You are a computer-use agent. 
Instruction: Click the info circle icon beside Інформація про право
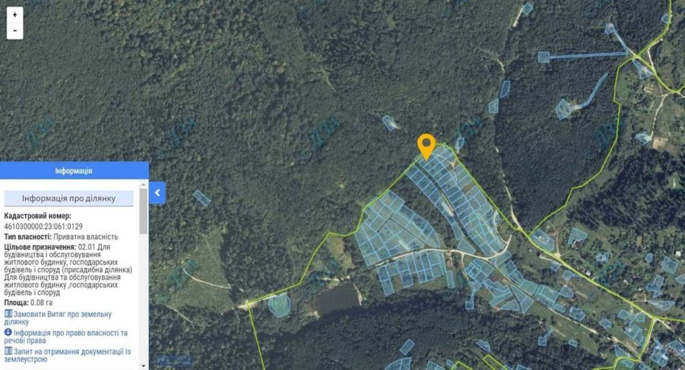8,333
